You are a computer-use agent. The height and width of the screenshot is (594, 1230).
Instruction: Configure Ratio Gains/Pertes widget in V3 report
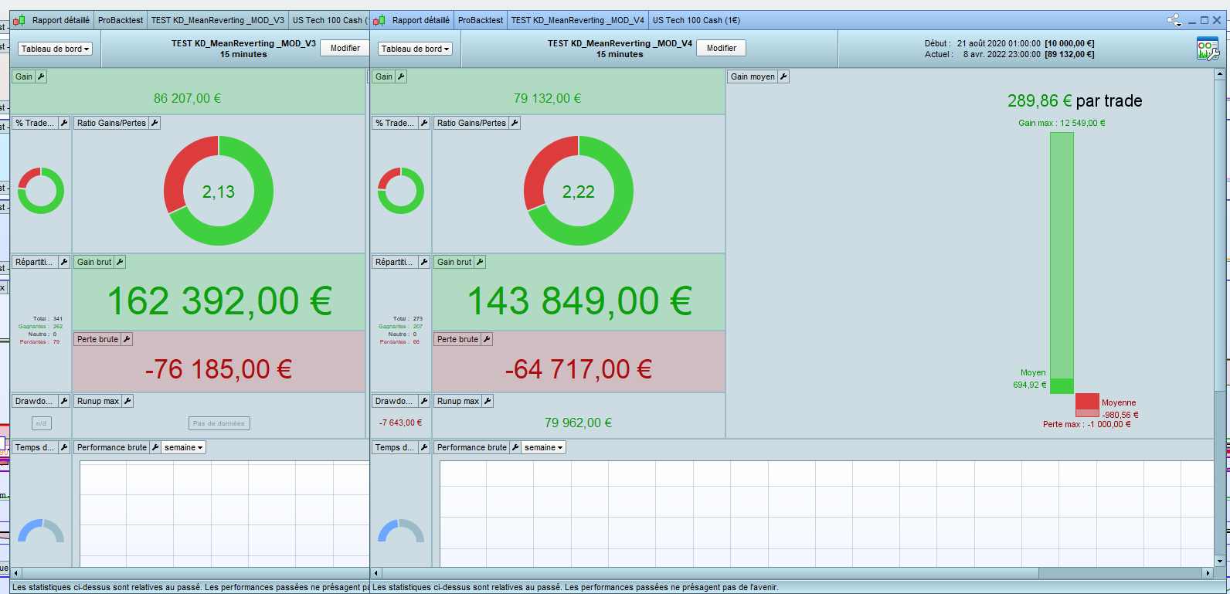[x=155, y=123]
